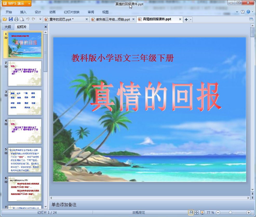Viewport: 256px width, 217px height.
Task: Select slide 4 thumbnail
Action: coord(25,131)
